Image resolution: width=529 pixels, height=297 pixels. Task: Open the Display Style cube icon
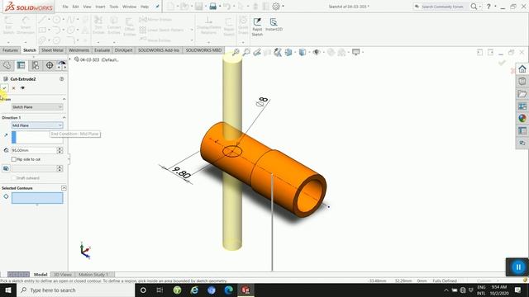pyautogui.click(x=303, y=52)
